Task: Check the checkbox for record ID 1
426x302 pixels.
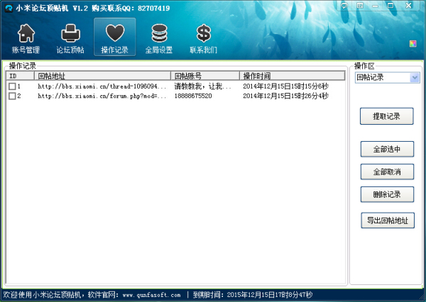Action: [12, 86]
